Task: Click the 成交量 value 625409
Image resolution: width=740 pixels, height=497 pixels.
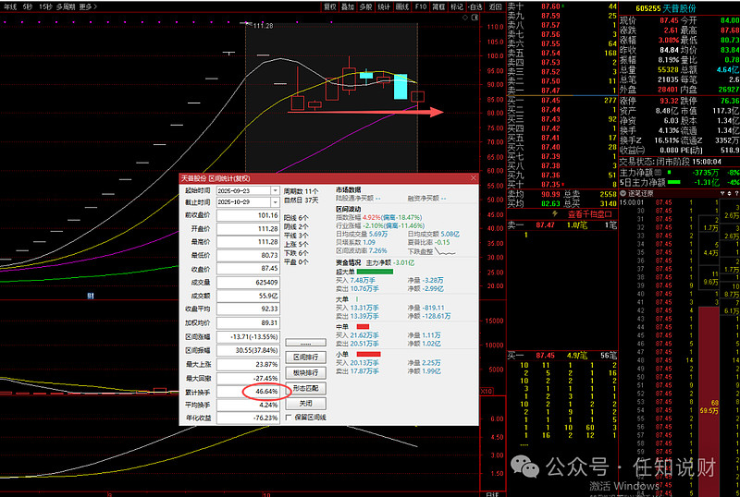Action: [248, 282]
